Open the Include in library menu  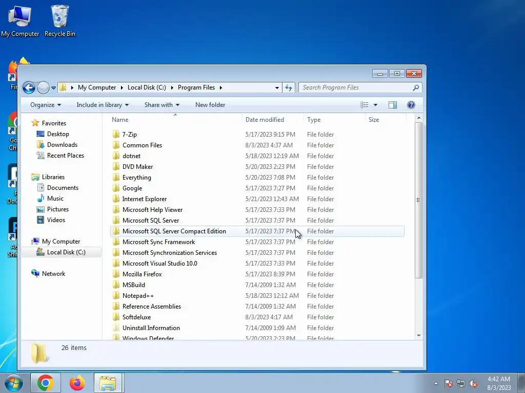tap(103, 105)
